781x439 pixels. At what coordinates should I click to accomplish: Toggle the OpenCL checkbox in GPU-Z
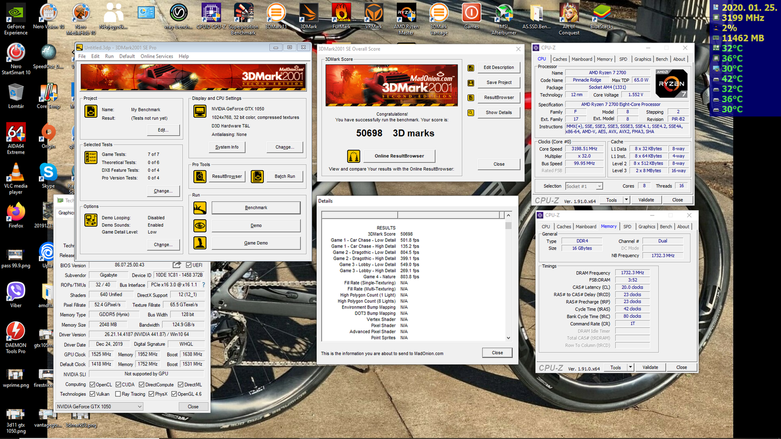point(92,385)
